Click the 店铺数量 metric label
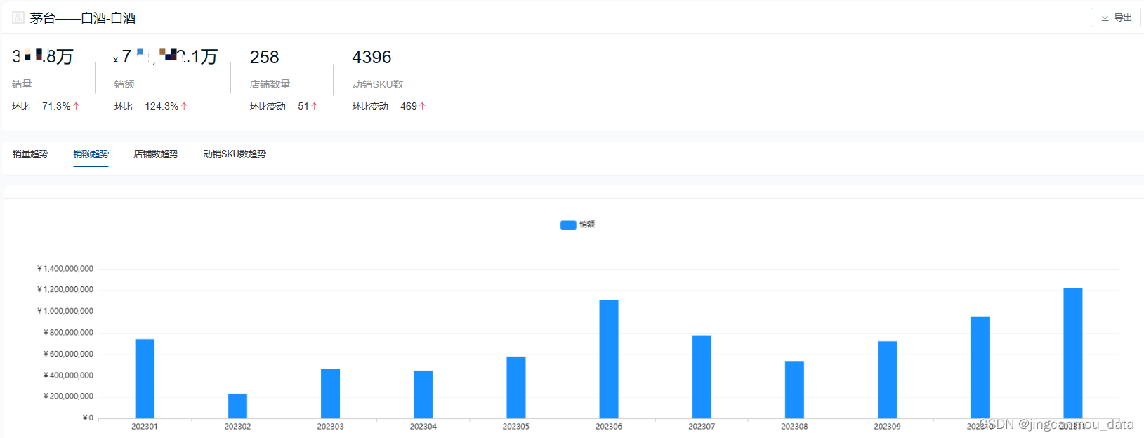 (270, 84)
